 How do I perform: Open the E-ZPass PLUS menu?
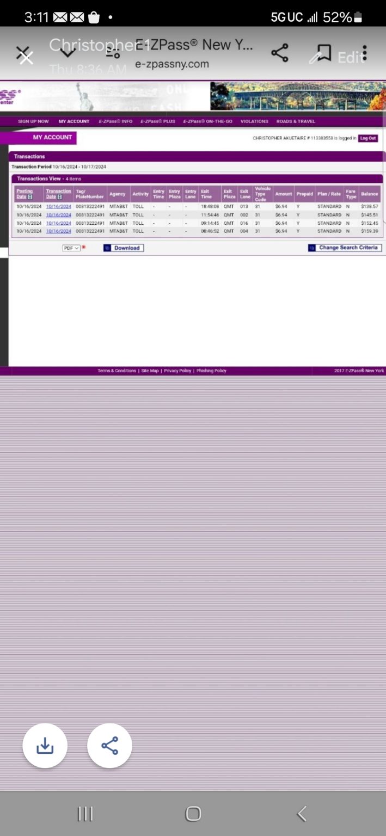(158, 121)
